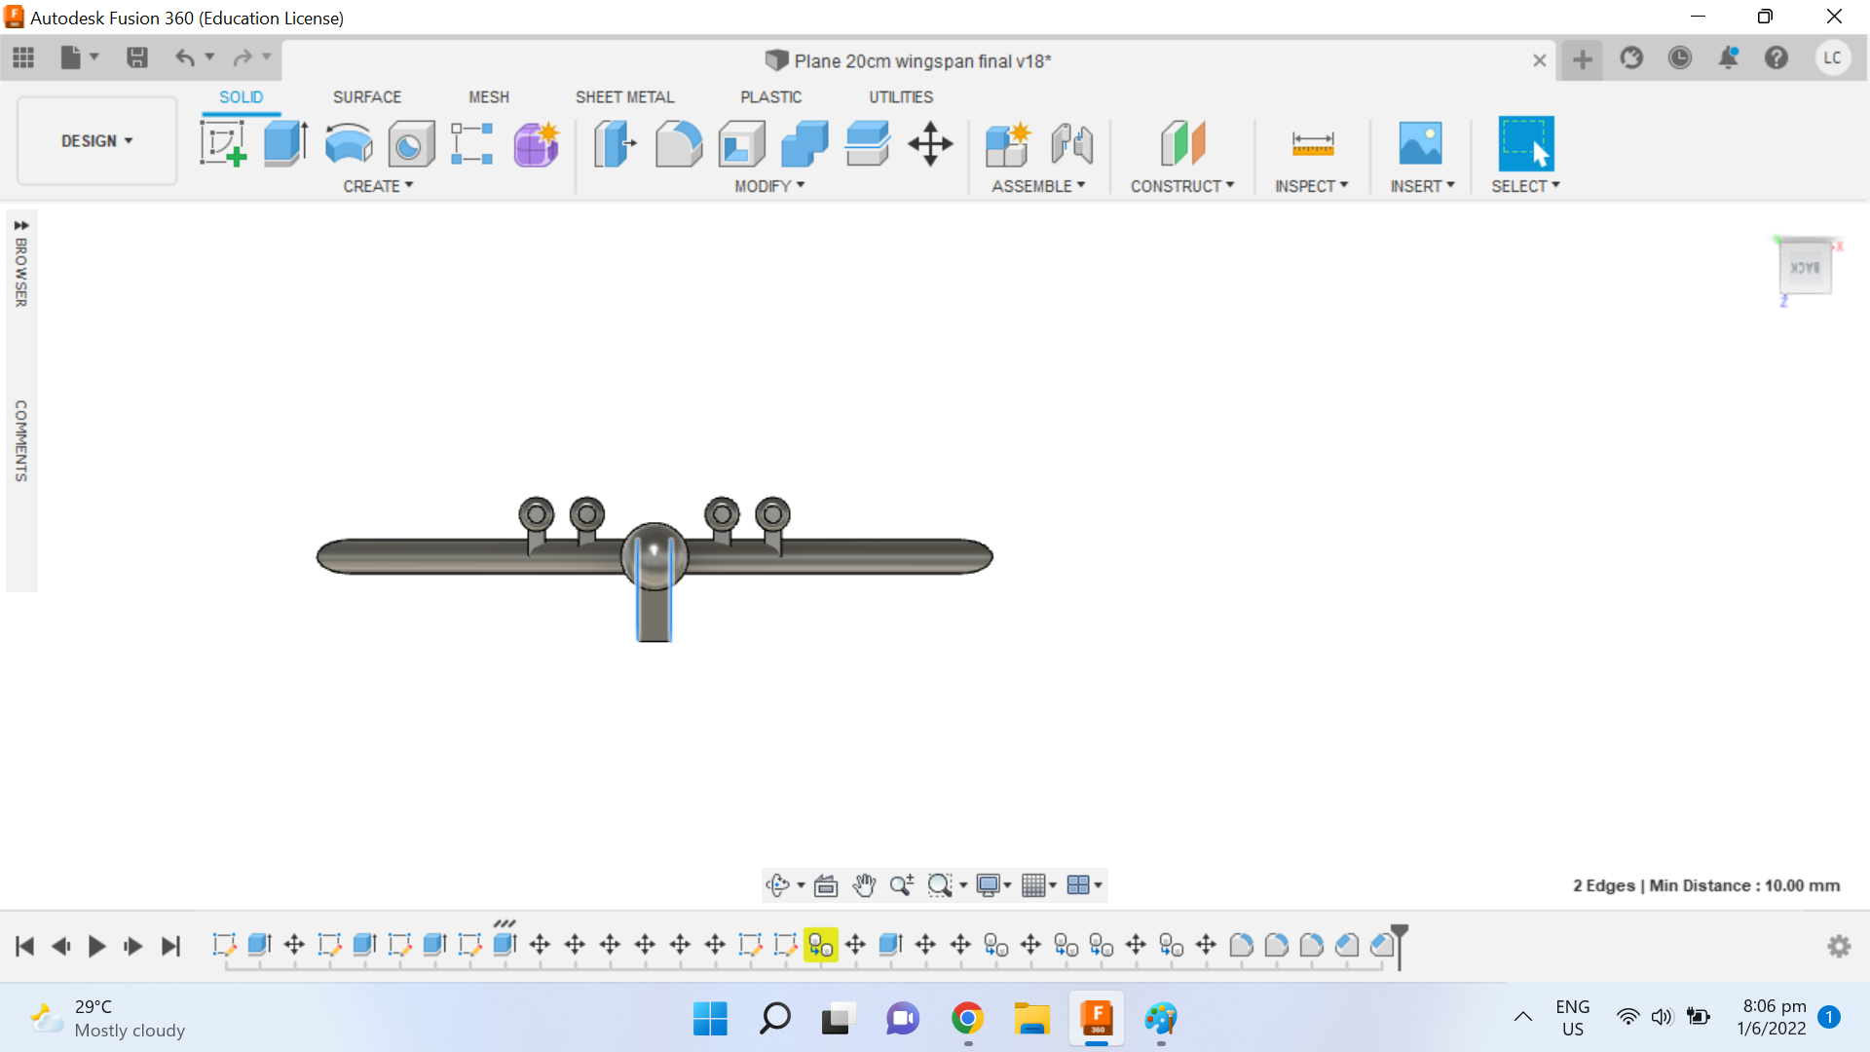Open the Display Settings dropdown
Viewport: 1870px width, 1052px height.
click(992, 885)
